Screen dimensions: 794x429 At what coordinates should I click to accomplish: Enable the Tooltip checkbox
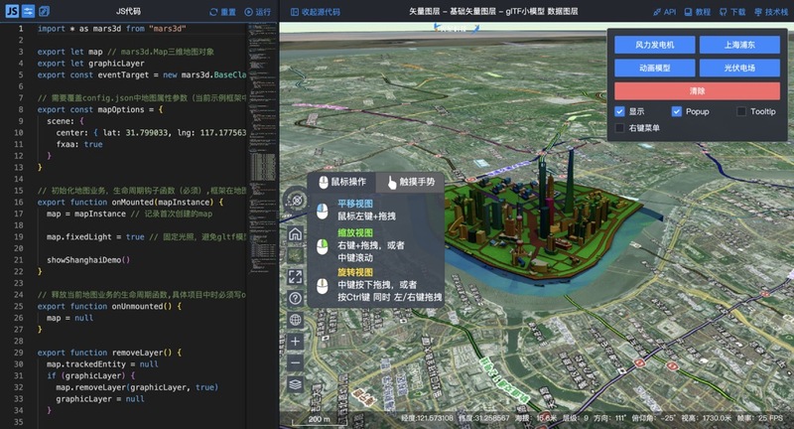click(x=741, y=111)
